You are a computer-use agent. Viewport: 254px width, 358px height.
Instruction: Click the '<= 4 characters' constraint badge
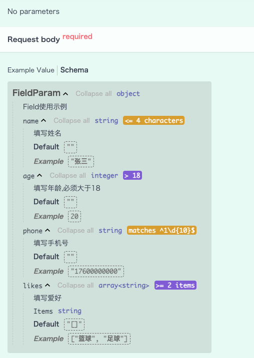pyautogui.click(x=153, y=120)
